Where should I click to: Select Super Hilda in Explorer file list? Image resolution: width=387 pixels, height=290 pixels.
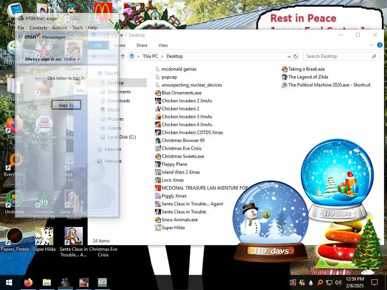coord(170,228)
